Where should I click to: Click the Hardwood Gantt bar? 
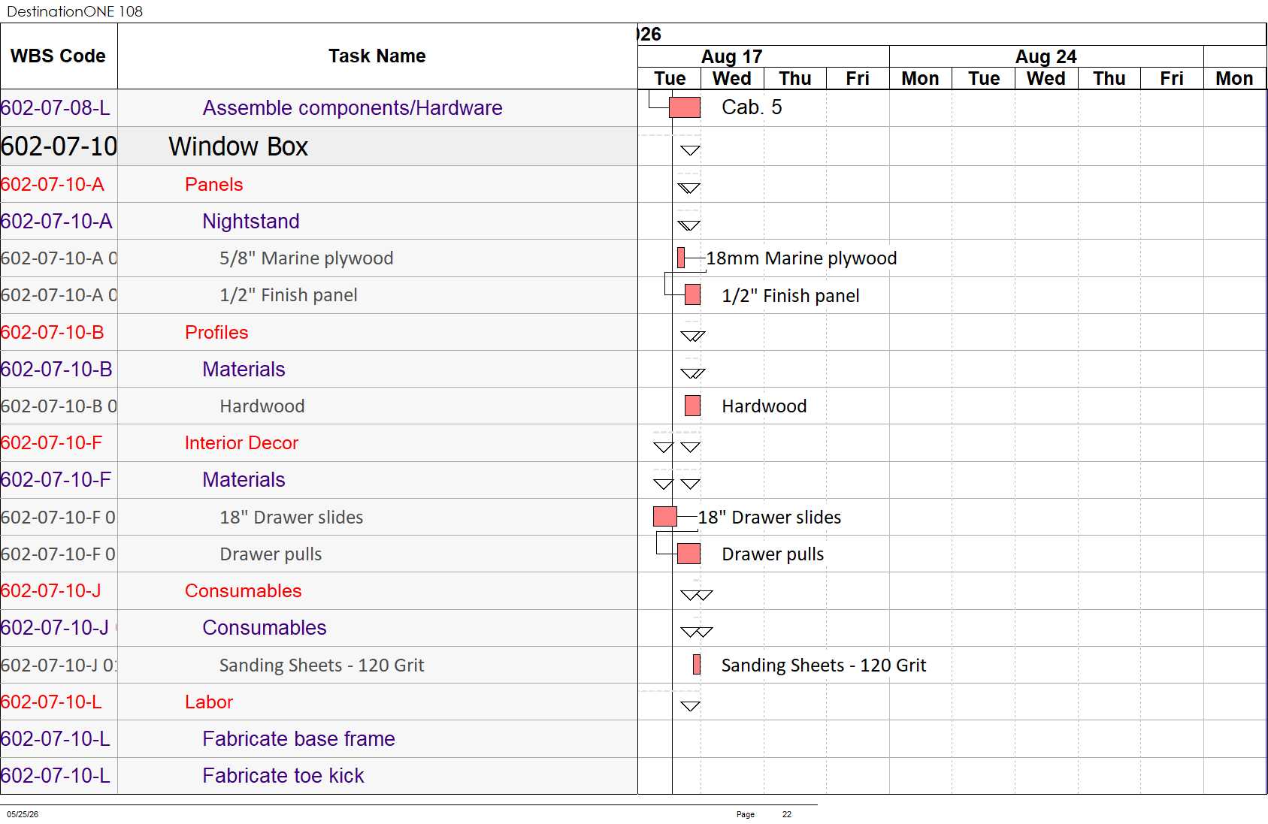tap(693, 406)
